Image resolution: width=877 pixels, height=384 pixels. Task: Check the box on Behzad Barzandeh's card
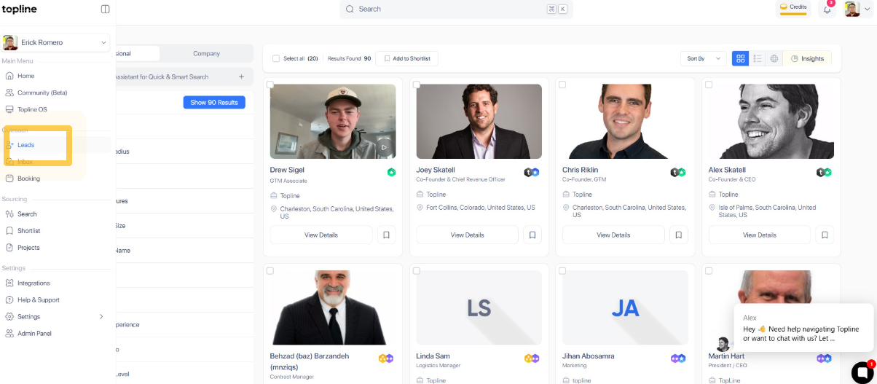click(270, 270)
